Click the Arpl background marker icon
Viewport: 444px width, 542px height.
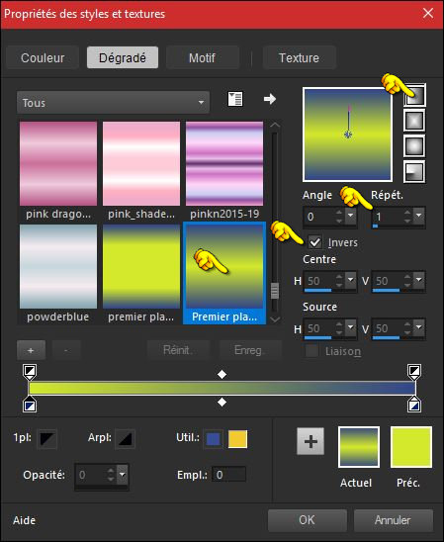(x=125, y=439)
